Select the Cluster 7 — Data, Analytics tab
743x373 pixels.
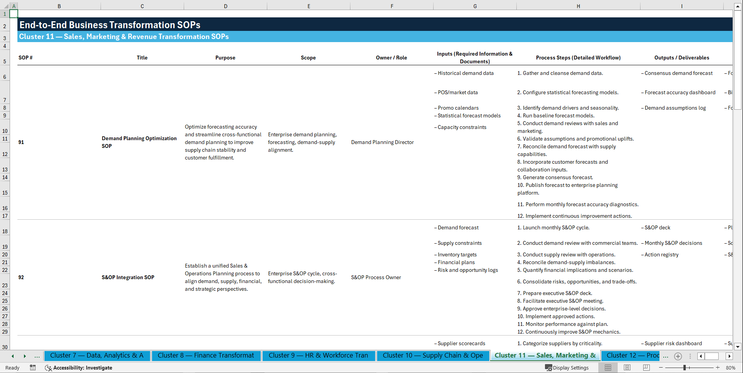[97, 356]
